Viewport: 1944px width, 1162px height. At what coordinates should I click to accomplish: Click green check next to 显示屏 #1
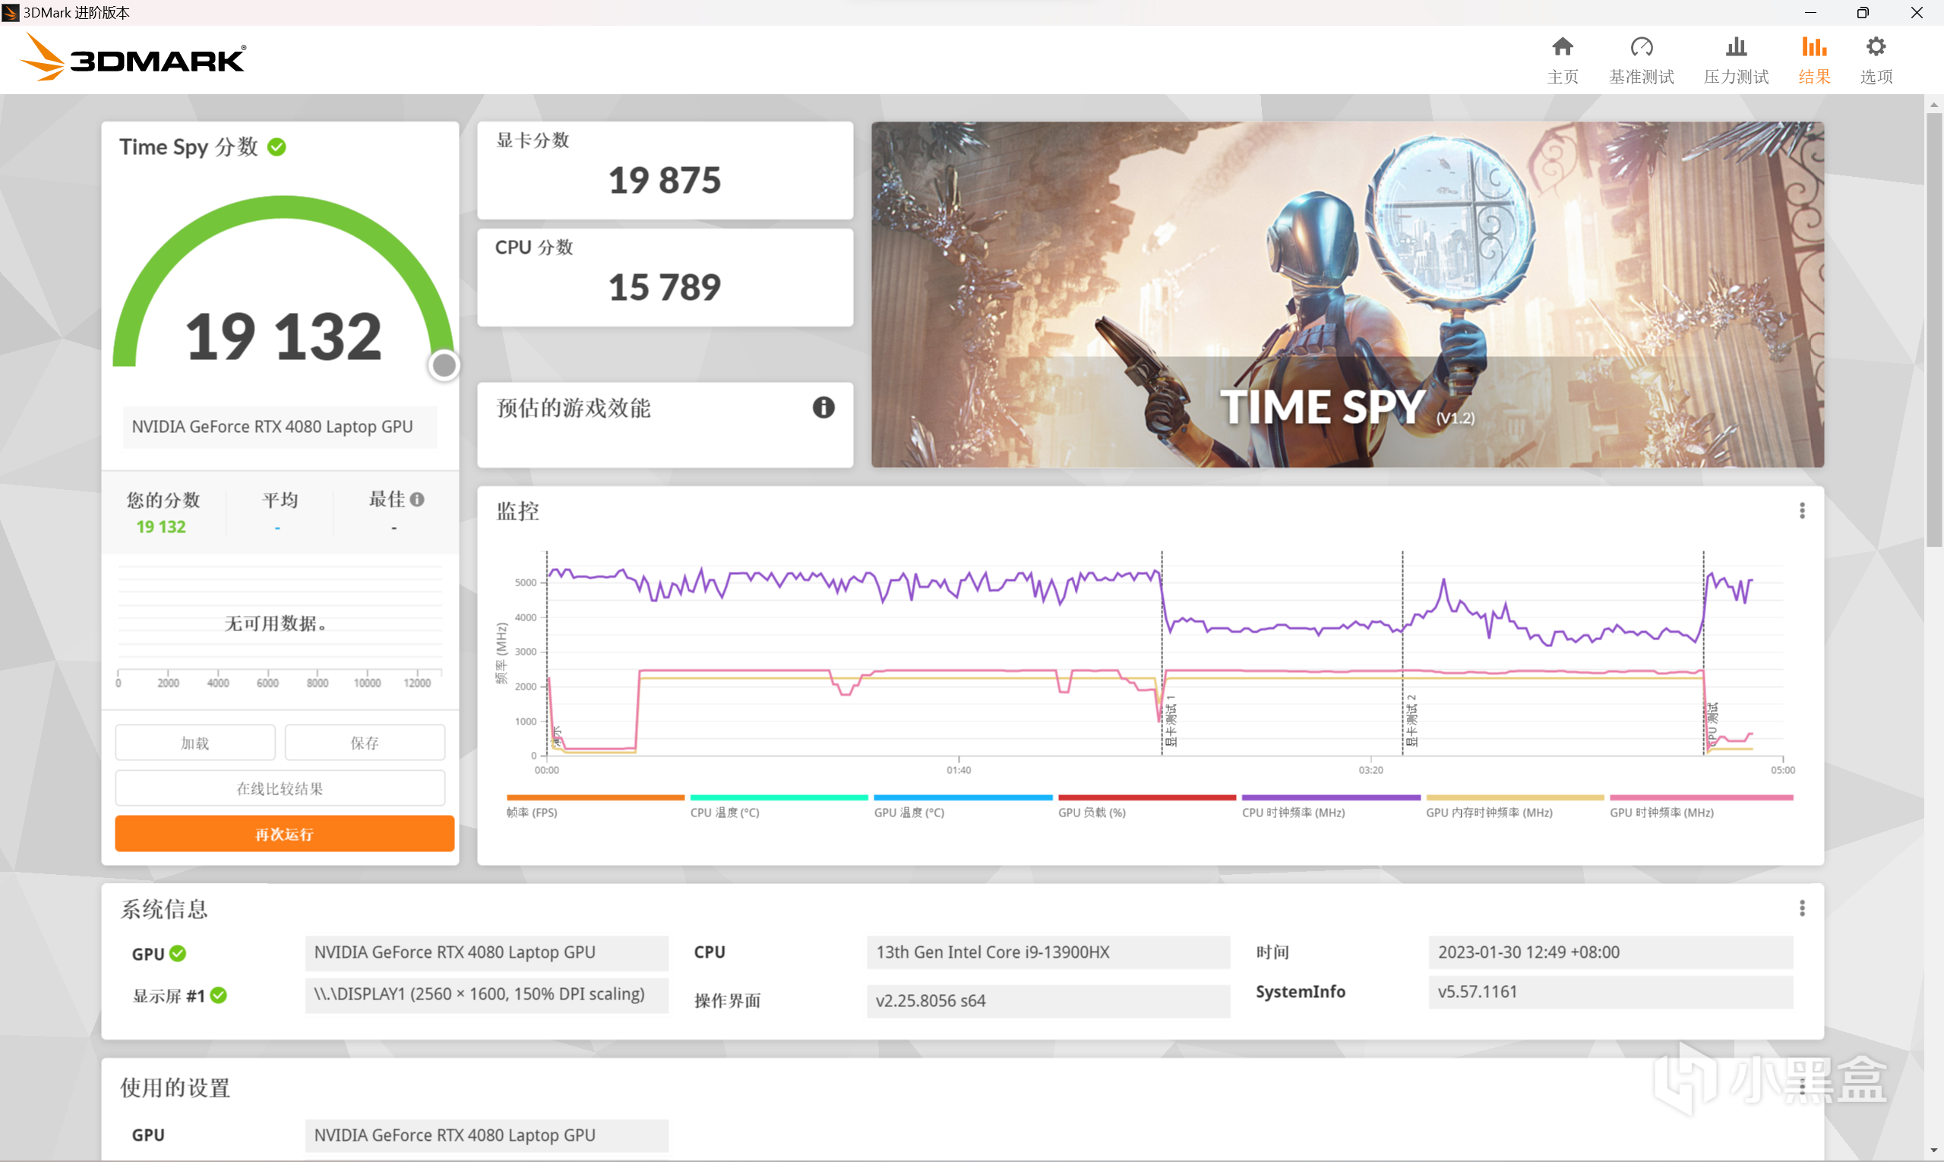(x=219, y=995)
